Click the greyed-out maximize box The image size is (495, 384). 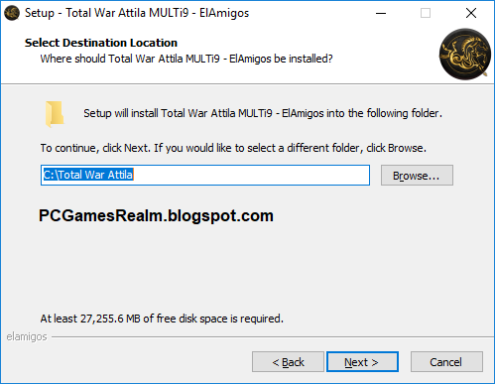[426, 13]
